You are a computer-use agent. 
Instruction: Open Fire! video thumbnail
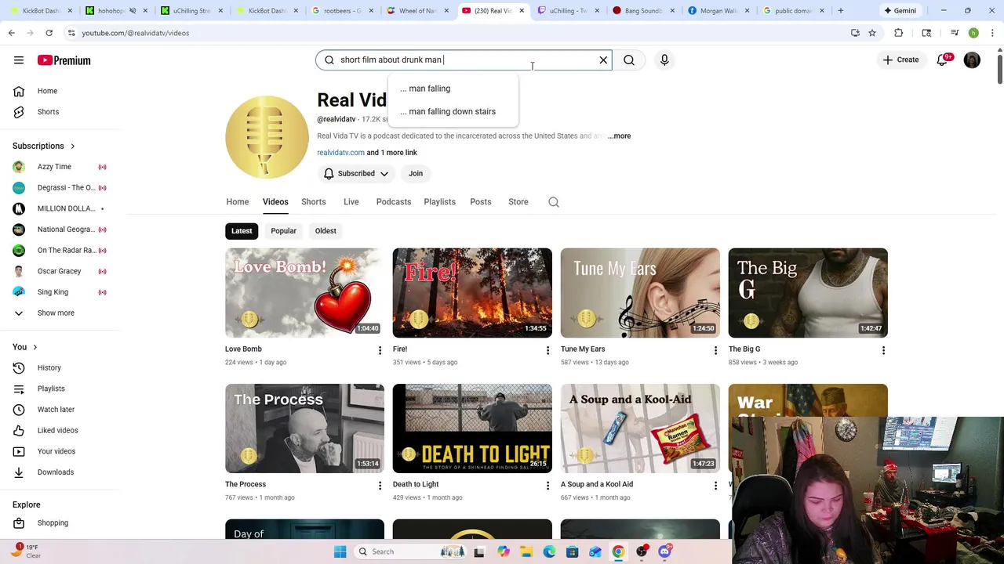point(472,293)
